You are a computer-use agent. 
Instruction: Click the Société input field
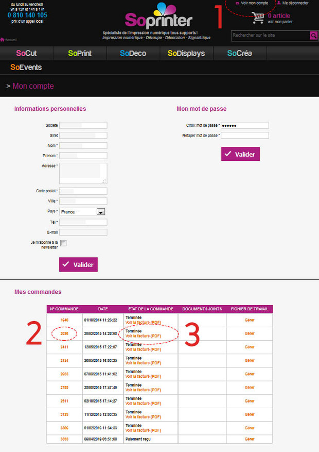[x=83, y=125]
